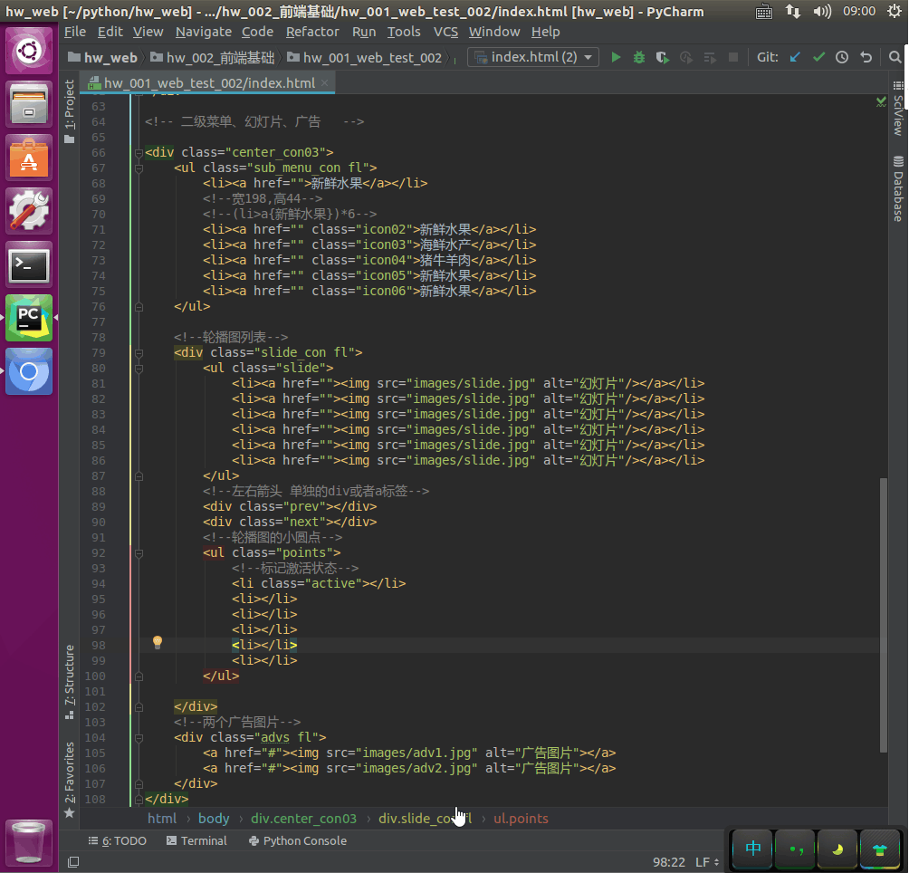The width and height of the screenshot is (909, 873).
Task: Click the intention lightbulb icon on line 98
Action: (x=158, y=642)
